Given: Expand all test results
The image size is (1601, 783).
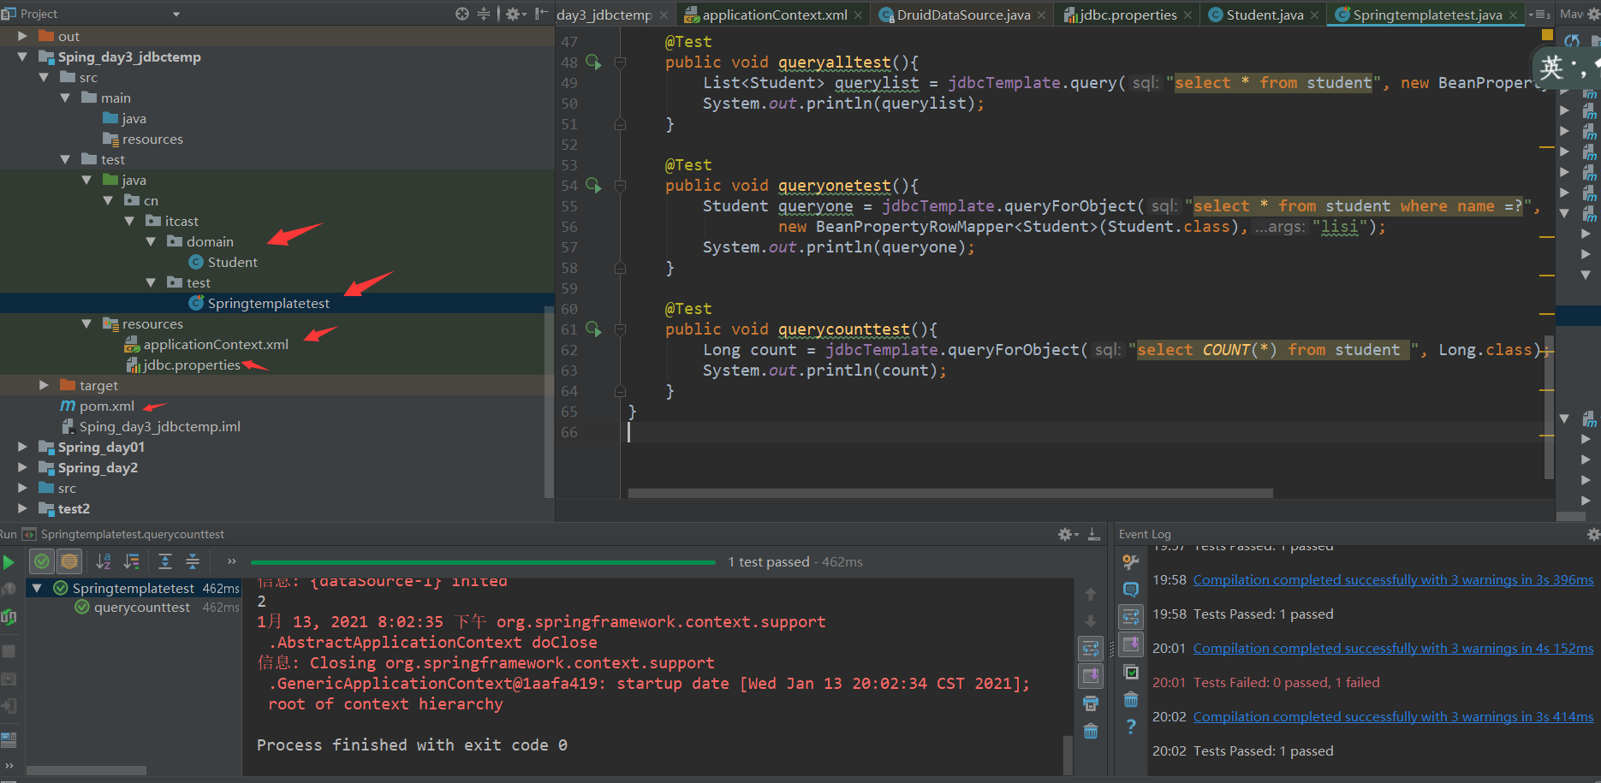Looking at the screenshot, I should (165, 561).
